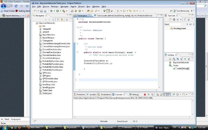This screenshot has height=130, width=208.
Task: Click Hide Fields icon in Outline
Action: (178, 59)
